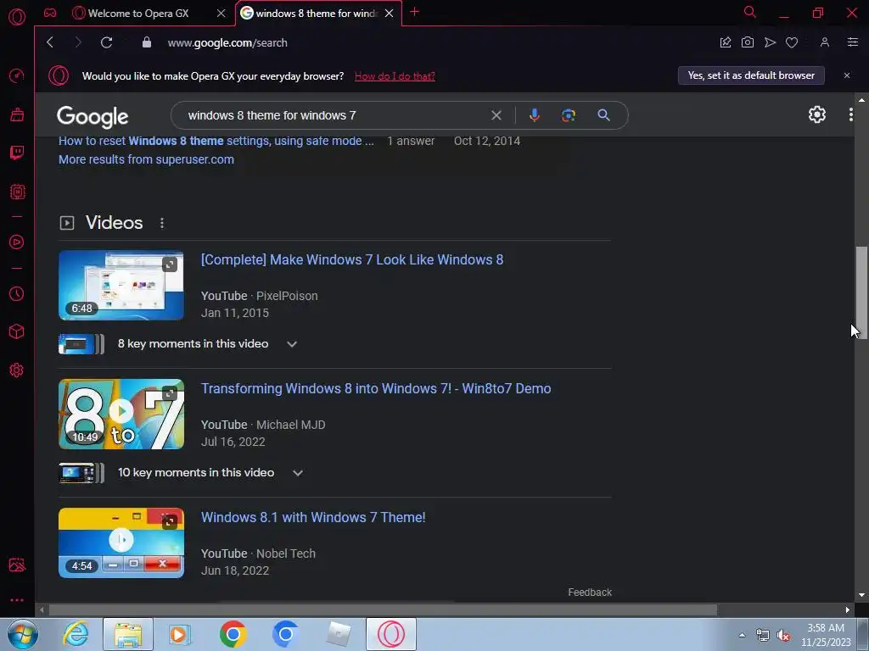Open the GX Cleaner sidebar icon
869x651 pixels.
(17, 114)
